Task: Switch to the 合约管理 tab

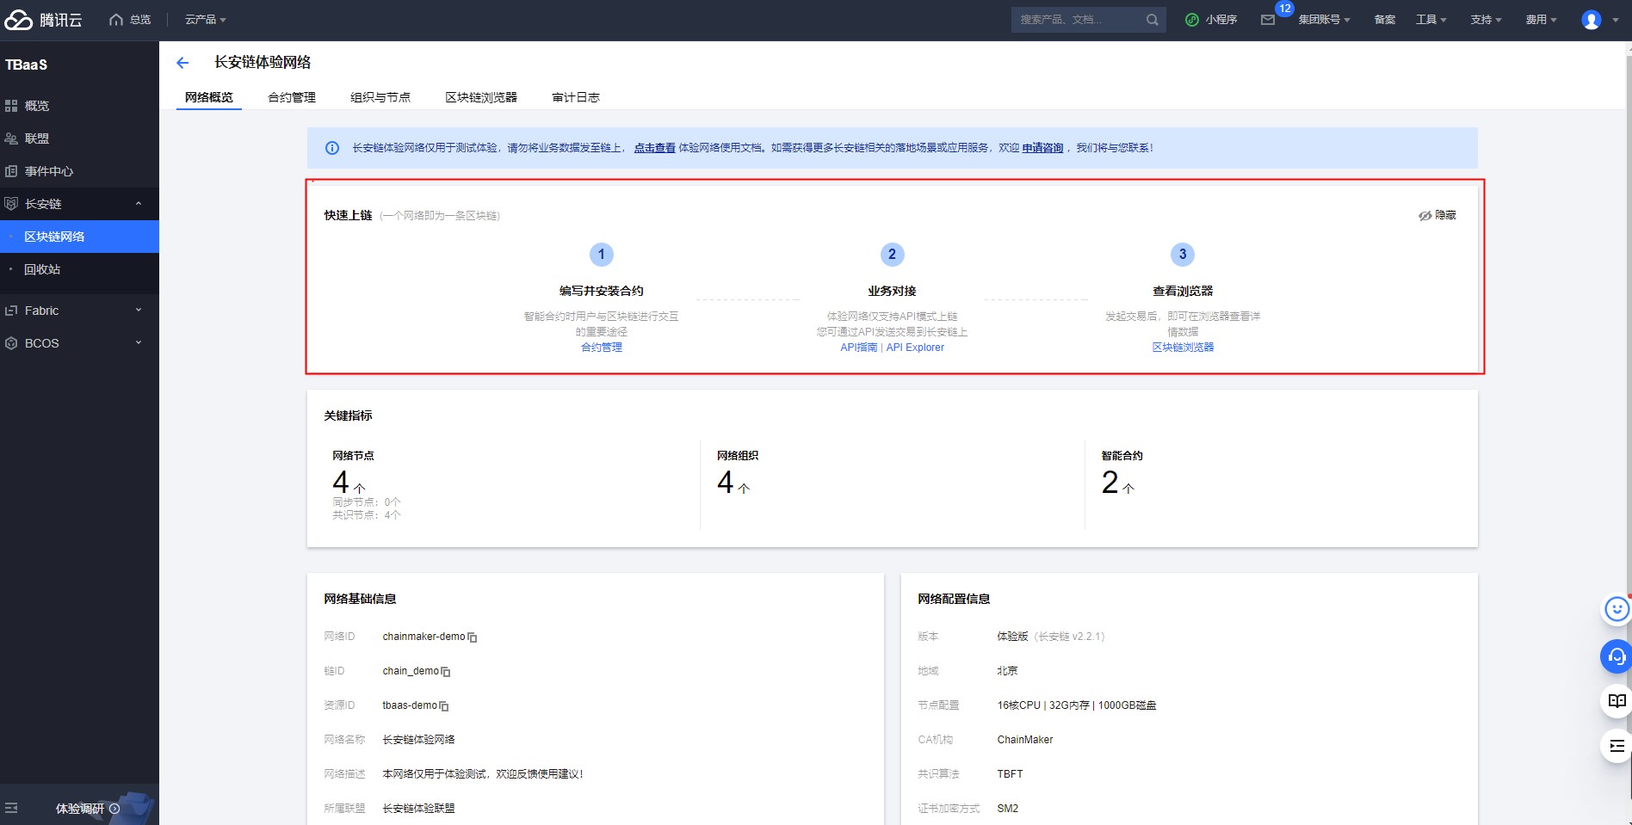Action: [292, 97]
